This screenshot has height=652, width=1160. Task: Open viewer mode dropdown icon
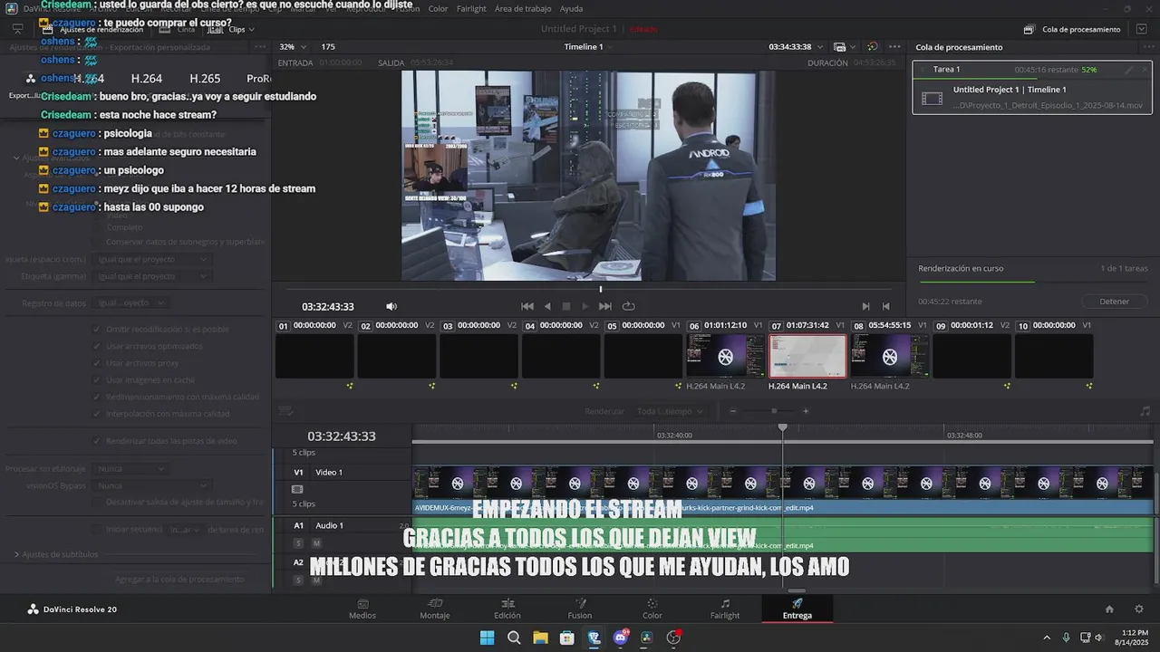click(843, 47)
